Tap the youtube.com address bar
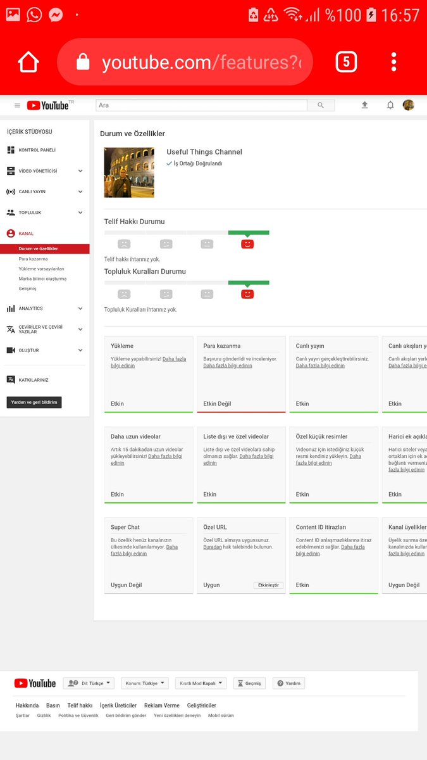 click(185, 62)
